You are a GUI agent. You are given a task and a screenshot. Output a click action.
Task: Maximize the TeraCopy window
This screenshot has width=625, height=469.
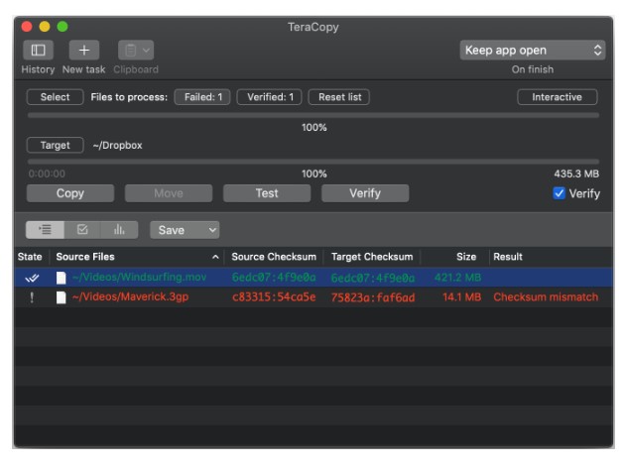click(62, 27)
